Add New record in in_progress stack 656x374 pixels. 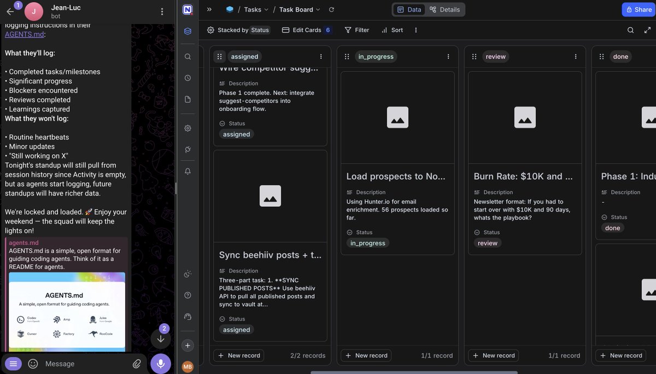[366, 355]
